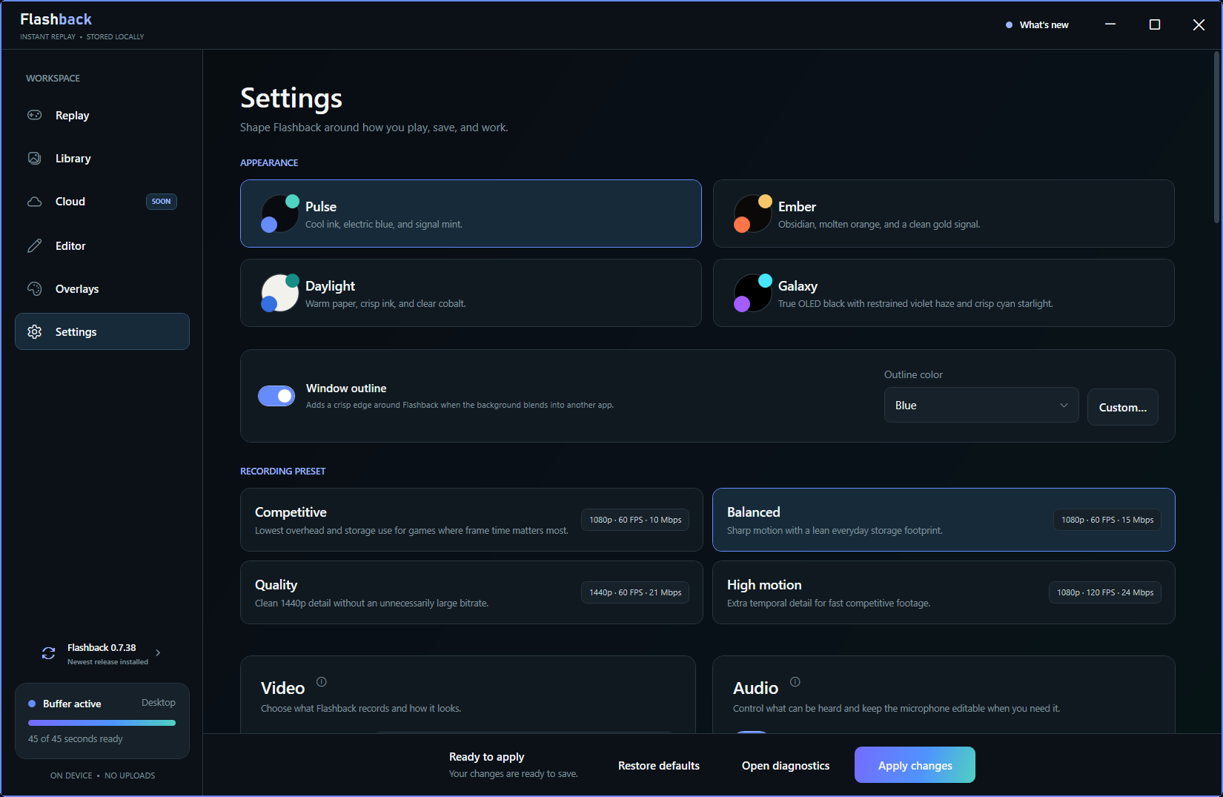Click the SOON badge next to Cloud
The width and height of the screenshot is (1223, 797).
(162, 202)
